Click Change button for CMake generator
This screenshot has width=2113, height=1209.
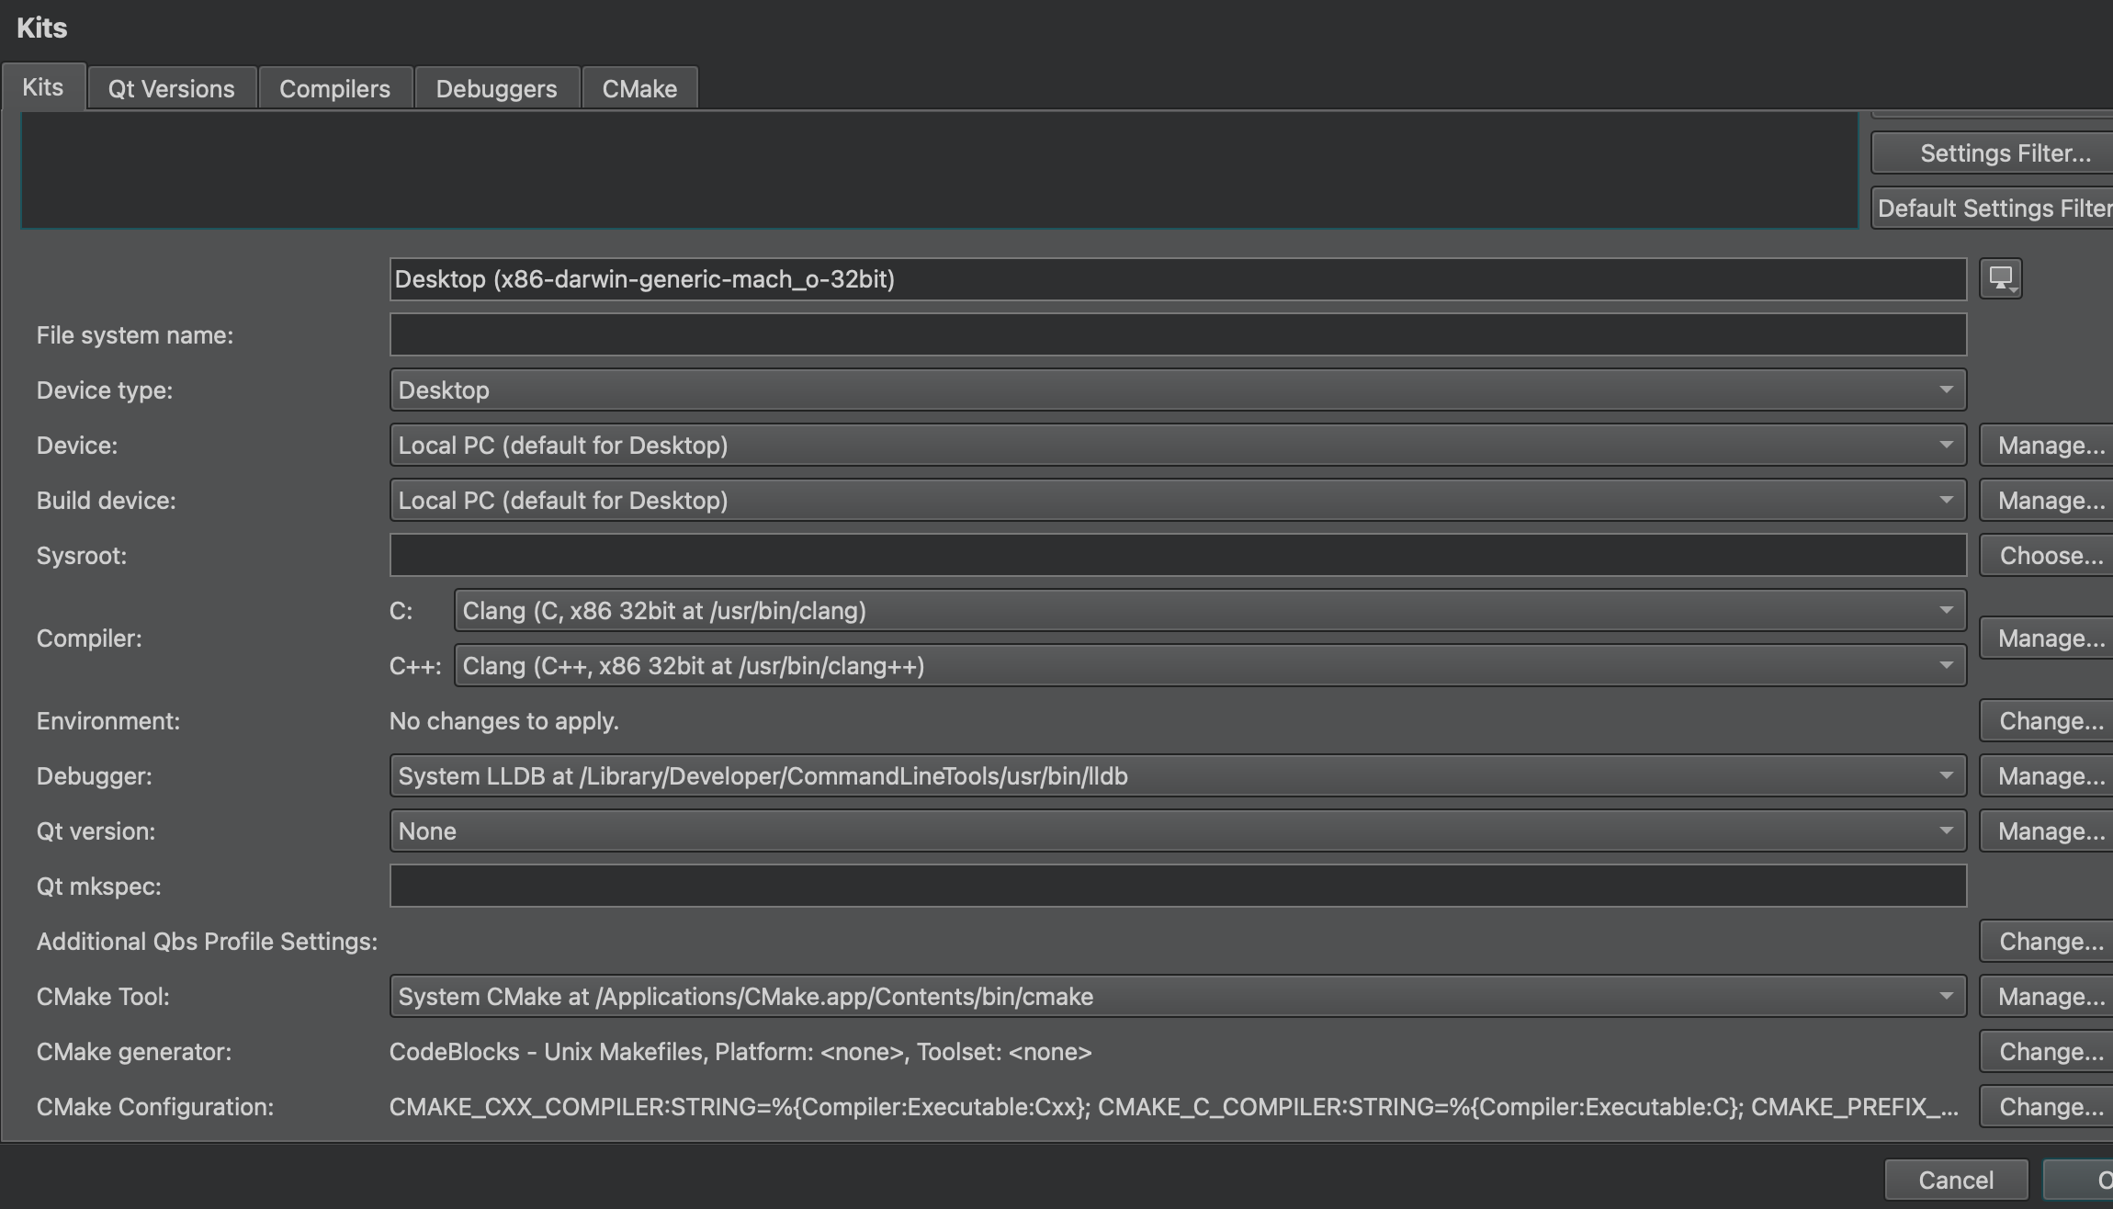click(2048, 1051)
